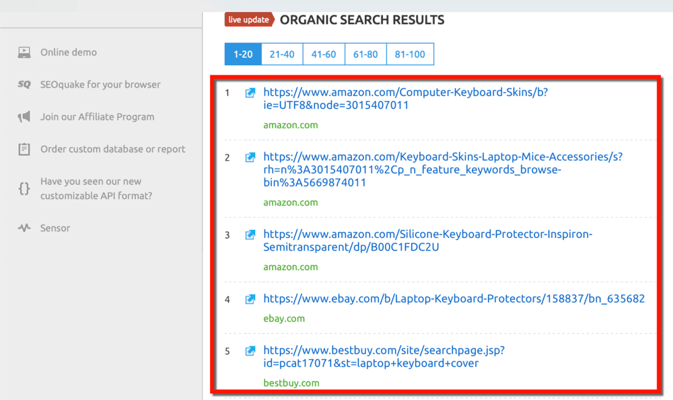Open the Online demo sidebar link

click(x=69, y=52)
